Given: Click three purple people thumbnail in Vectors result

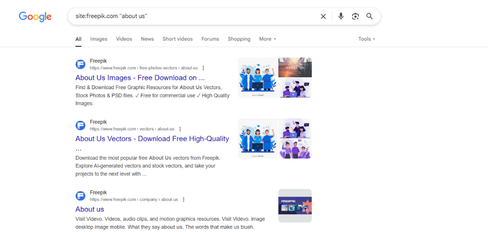Looking at the screenshot, I should coord(295,149).
